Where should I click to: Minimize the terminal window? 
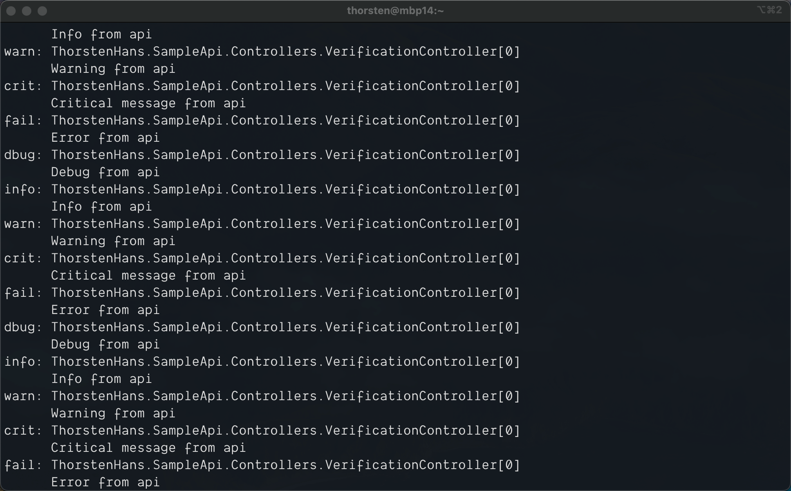click(x=27, y=11)
